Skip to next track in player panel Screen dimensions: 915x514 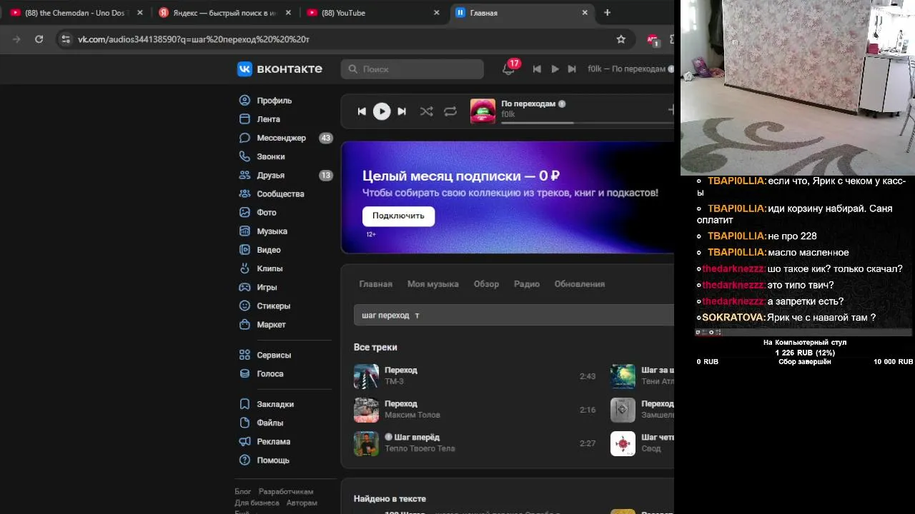402,111
